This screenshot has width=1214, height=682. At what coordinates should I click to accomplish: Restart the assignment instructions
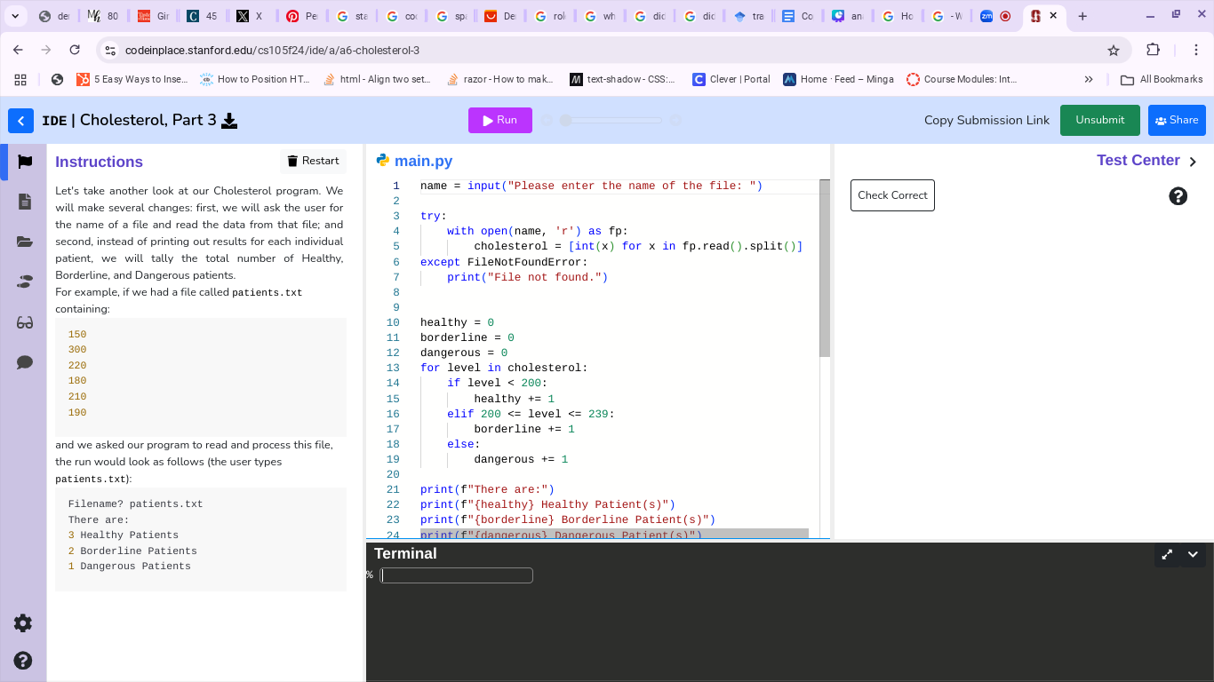tap(313, 161)
